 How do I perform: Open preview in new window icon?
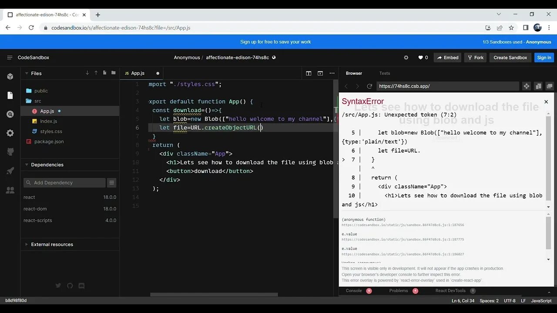pyautogui.click(x=550, y=86)
